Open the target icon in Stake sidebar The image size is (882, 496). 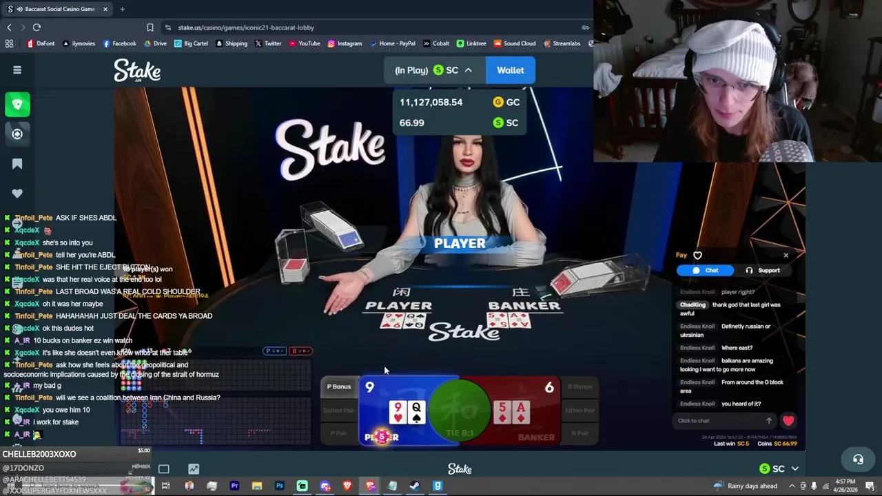point(17,134)
